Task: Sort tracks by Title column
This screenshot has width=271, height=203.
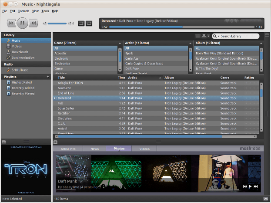Action: [x=85, y=78]
